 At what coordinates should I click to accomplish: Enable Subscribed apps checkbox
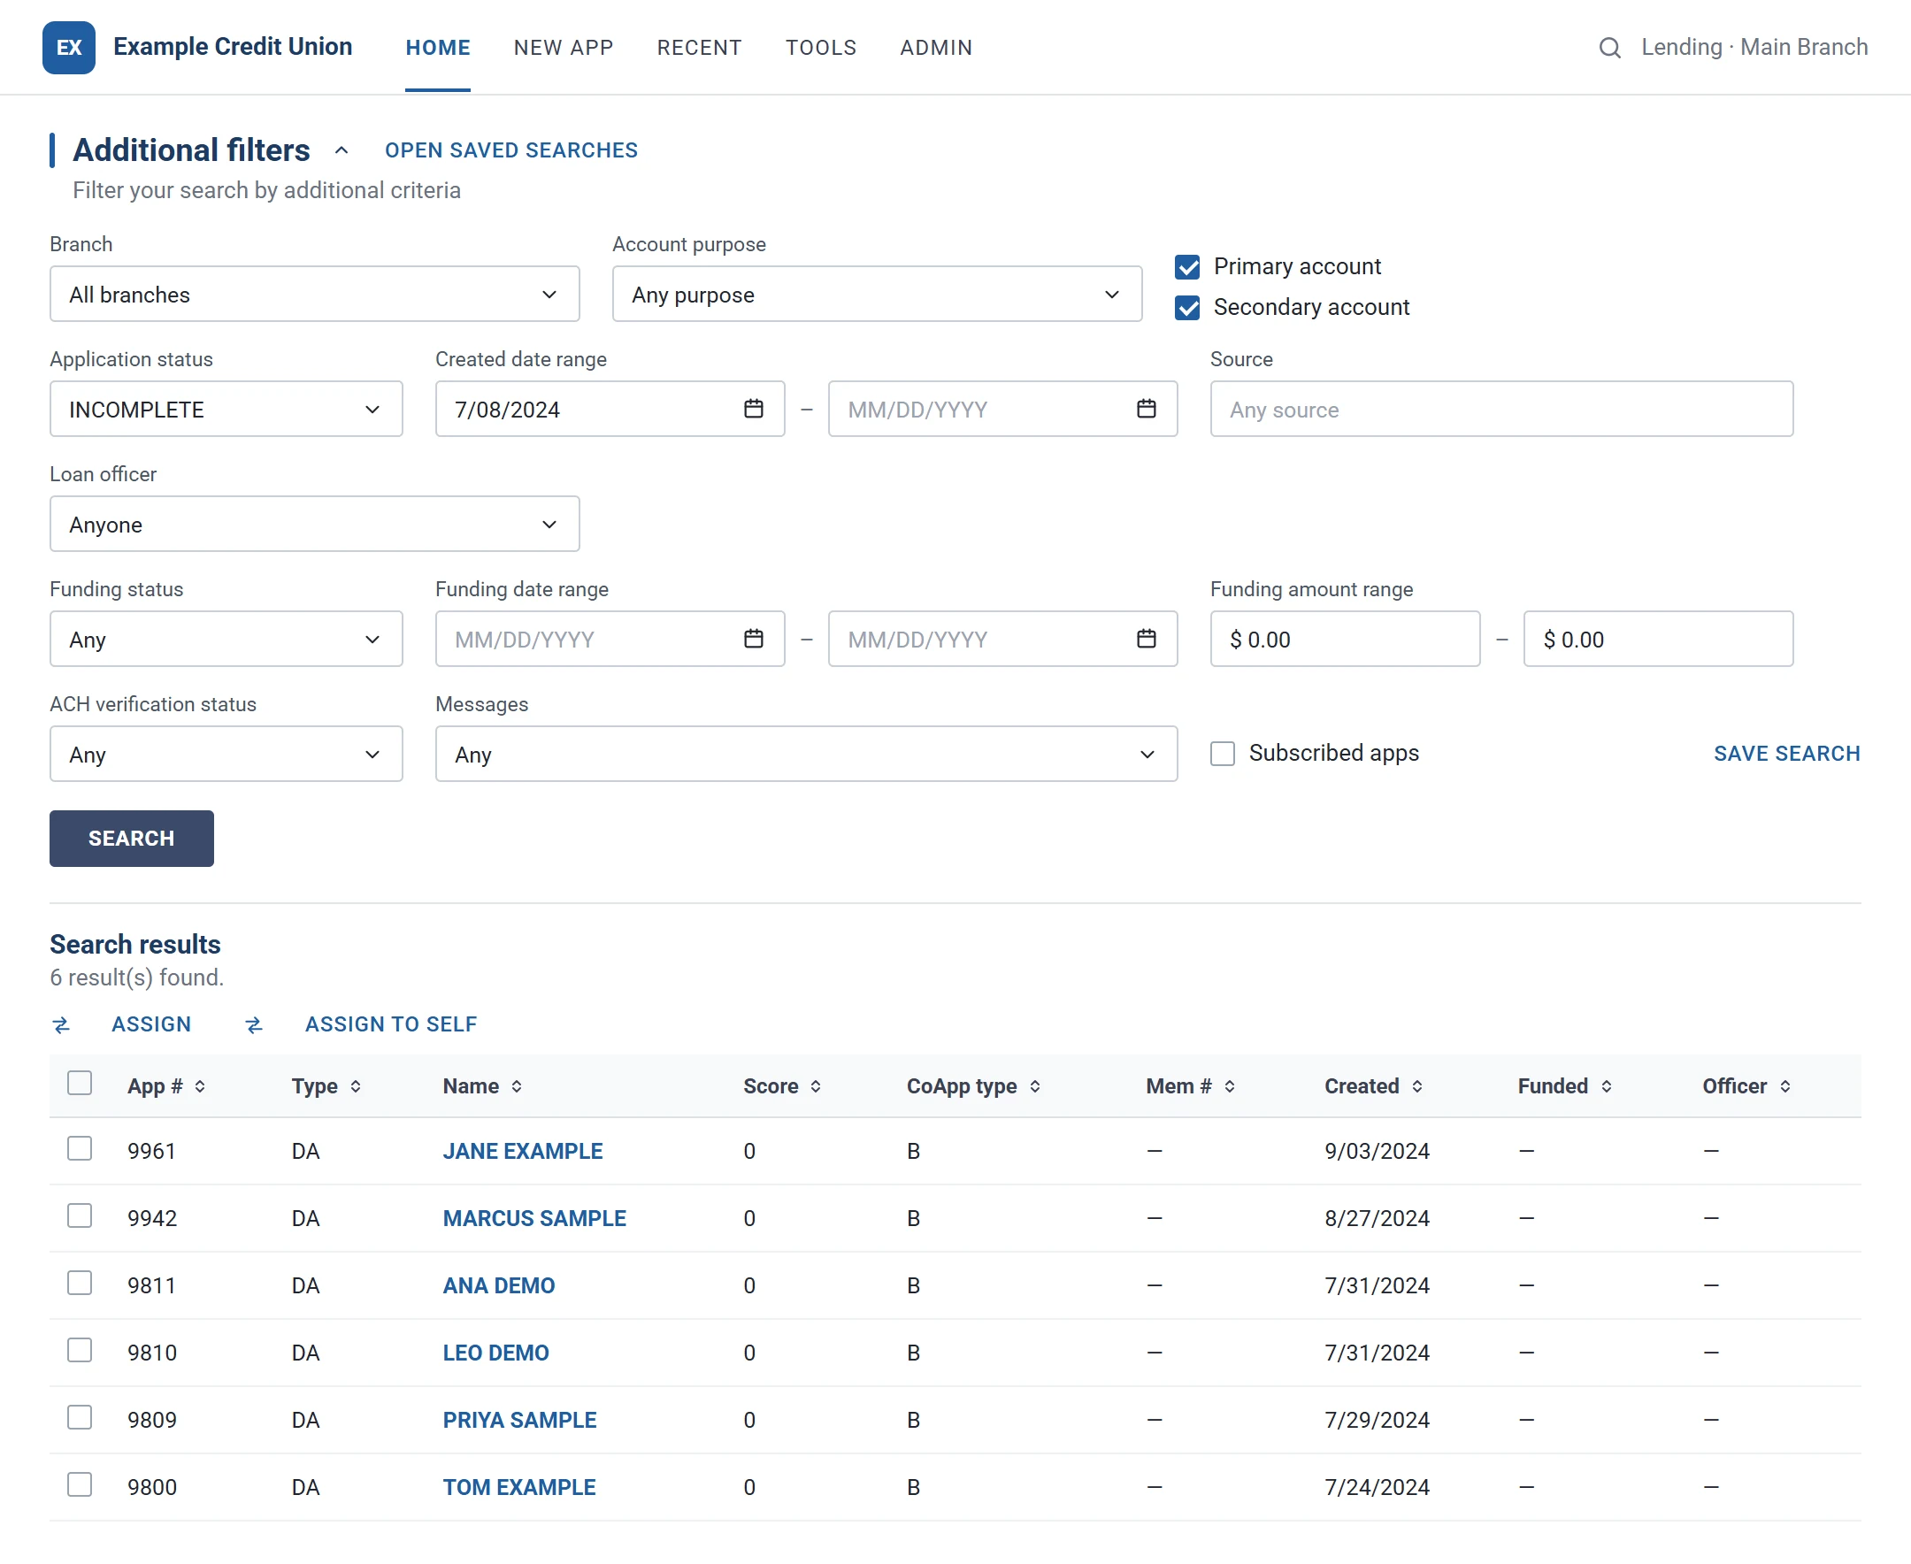coord(1223,753)
